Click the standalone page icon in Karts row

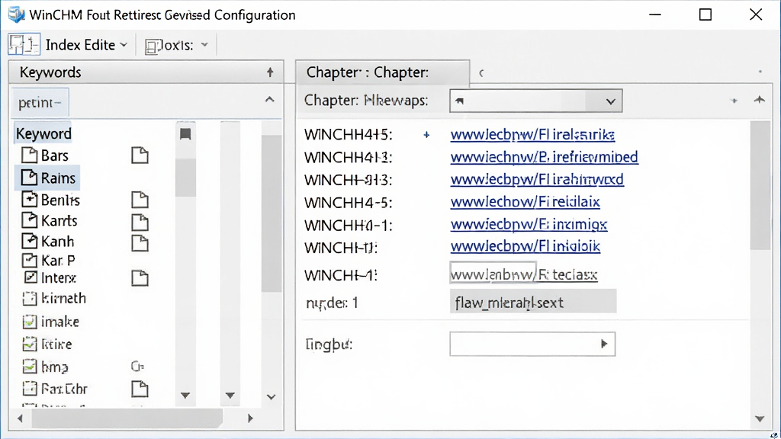(x=140, y=222)
